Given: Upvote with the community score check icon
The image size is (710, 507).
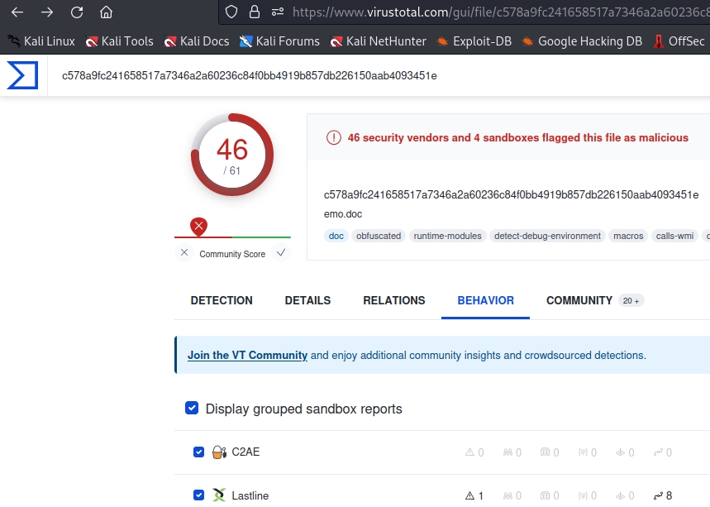Looking at the screenshot, I should 281,253.
